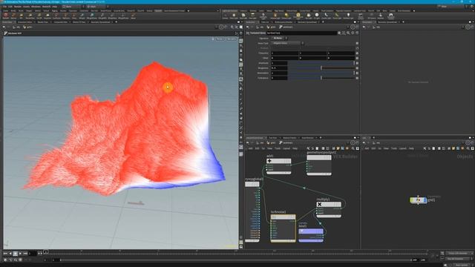
Task: Click wrench icon in VOP network toolbar
Action: click(x=308, y=148)
